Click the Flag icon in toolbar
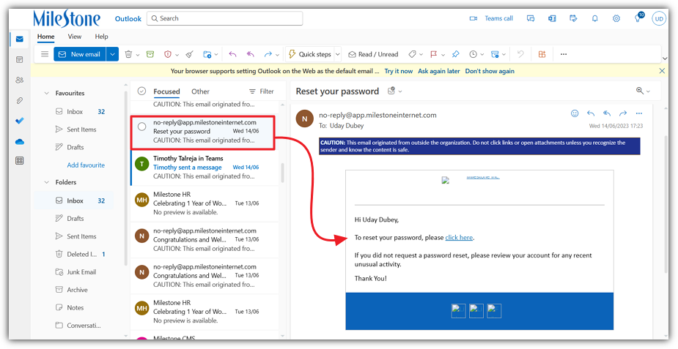678x349 pixels. click(434, 54)
